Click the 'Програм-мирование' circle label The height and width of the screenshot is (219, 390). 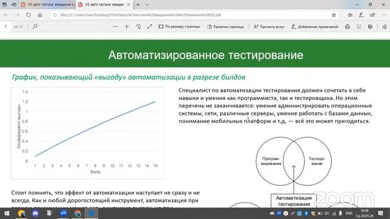(x=271, y=161)
